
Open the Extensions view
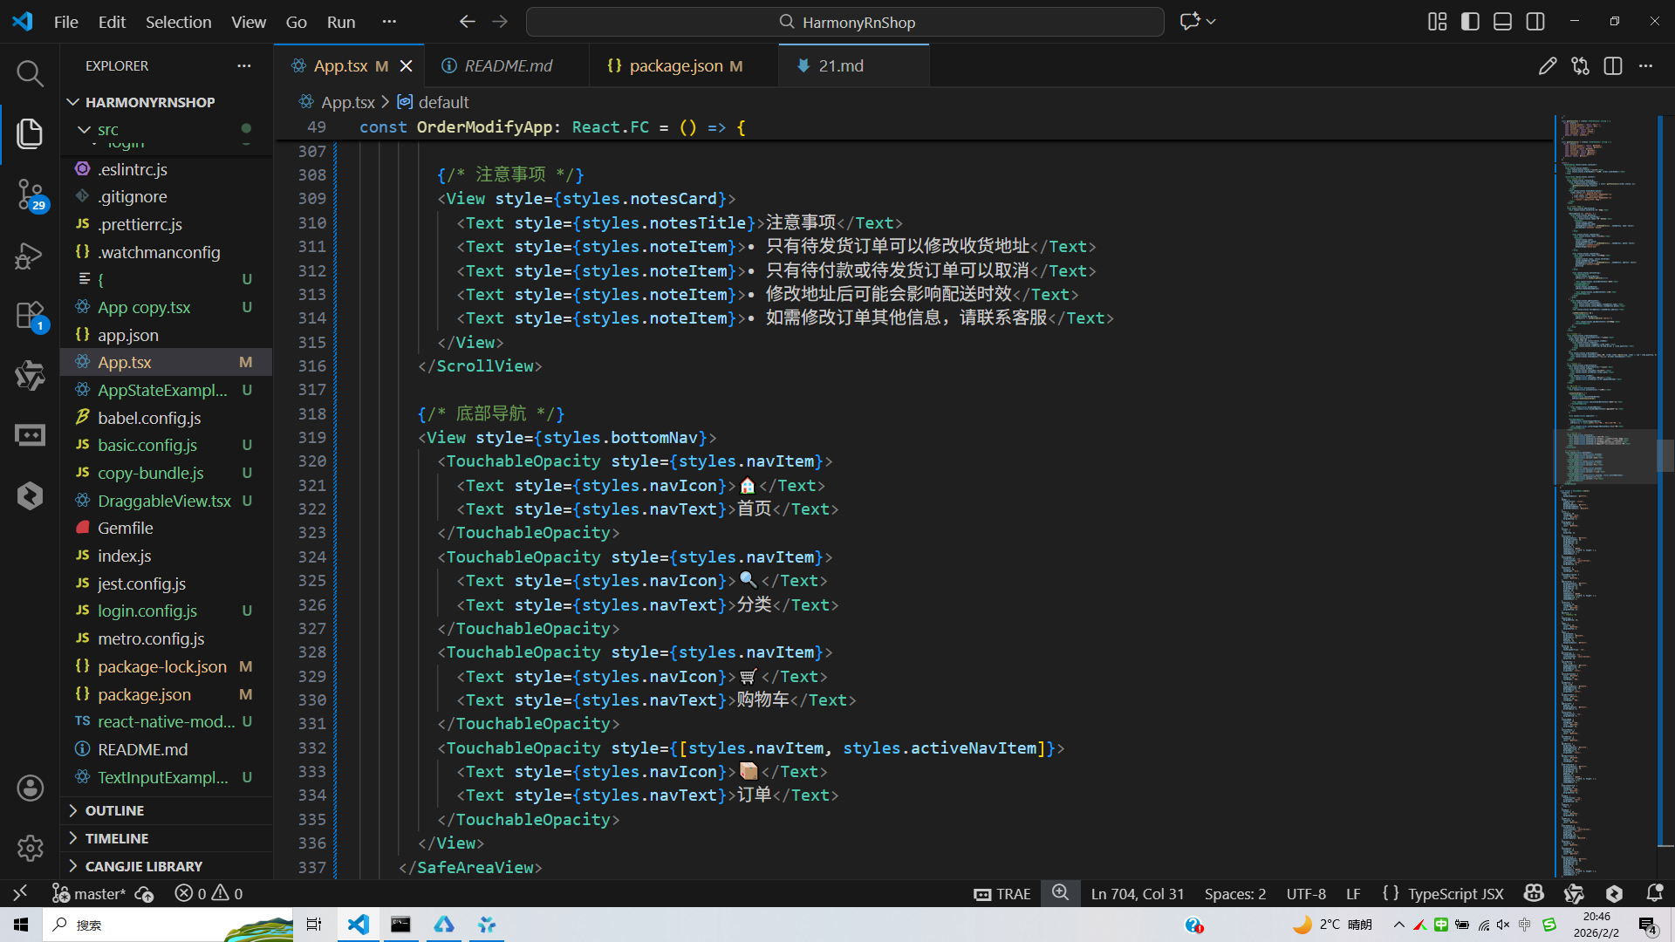(x=30, y=316)
